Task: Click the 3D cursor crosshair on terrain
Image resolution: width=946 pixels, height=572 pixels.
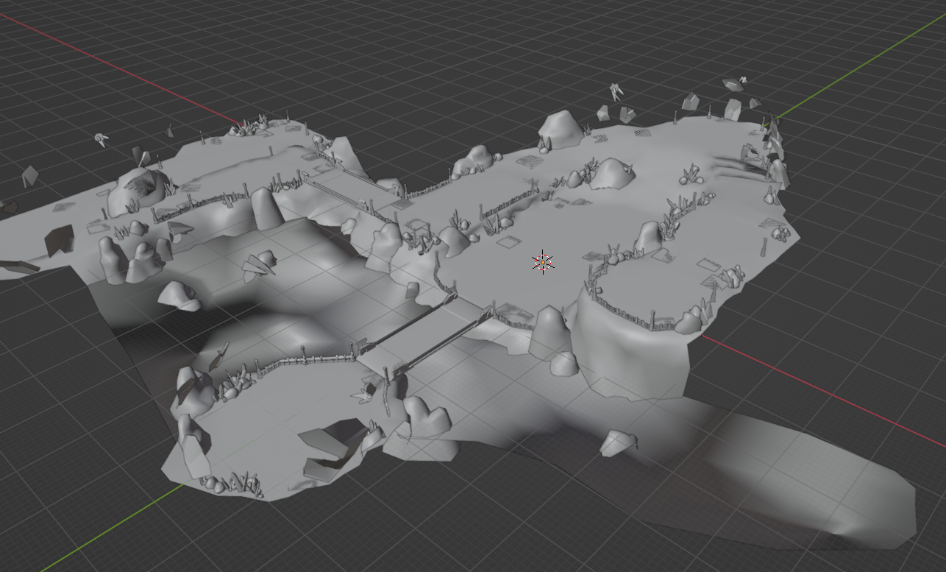Action: (x=543, y=261)
